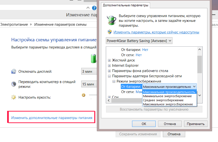Select the Internet Explorer tree label
Image resolution: width=218 pixels, height=142 pixels.
(125, 66)
